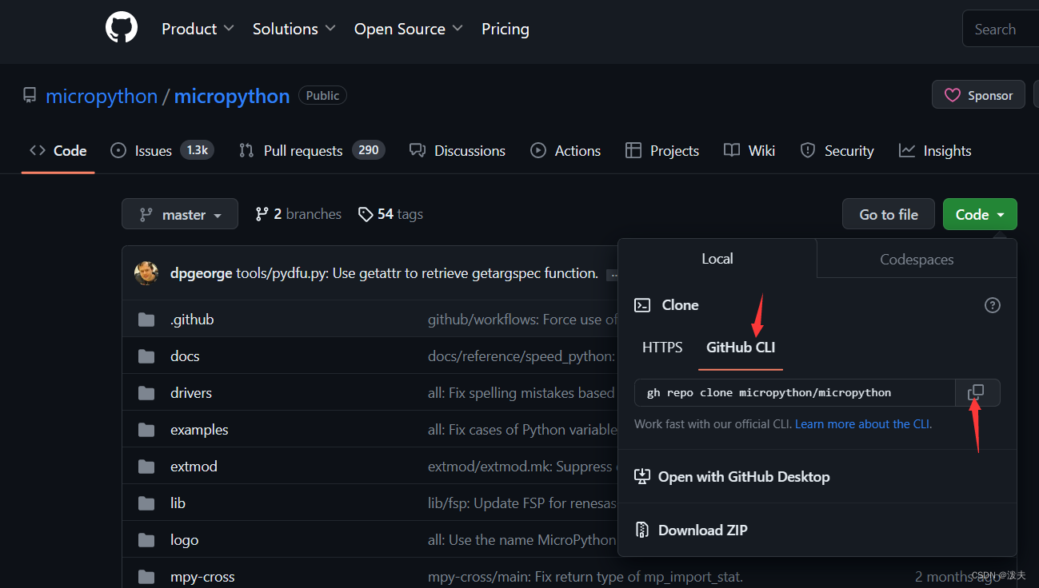Open the logo folder
Image resolution: width=1039 pixels, height=588 pixels.
184,540
